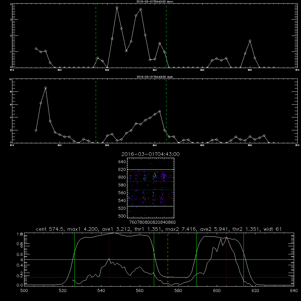Click the right green dashed line in the dusk plot
301x301 pixels.
pos(166,111)
